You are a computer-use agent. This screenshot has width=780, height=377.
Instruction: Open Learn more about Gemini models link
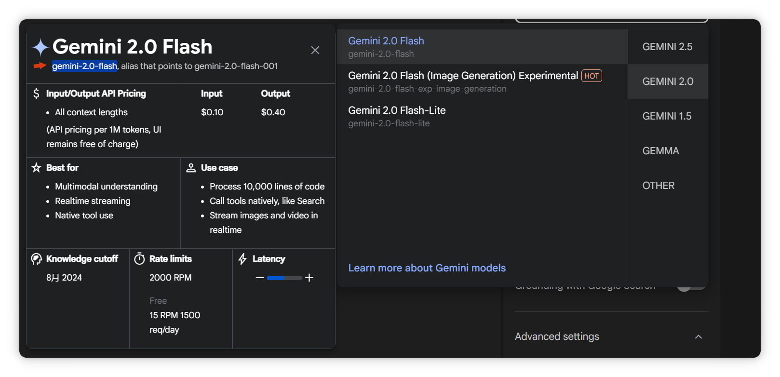point(427,268)
